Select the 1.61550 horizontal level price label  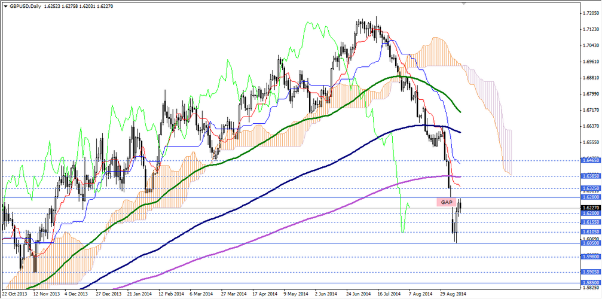click(591, 222)
